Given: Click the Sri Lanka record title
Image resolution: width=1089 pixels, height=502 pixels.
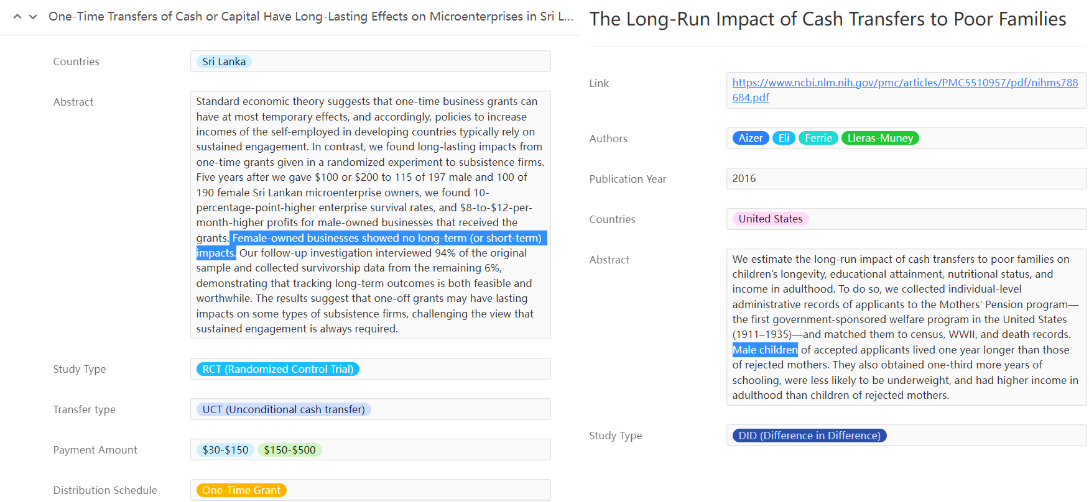Looking at the screenshot, I should pos(310,17).
